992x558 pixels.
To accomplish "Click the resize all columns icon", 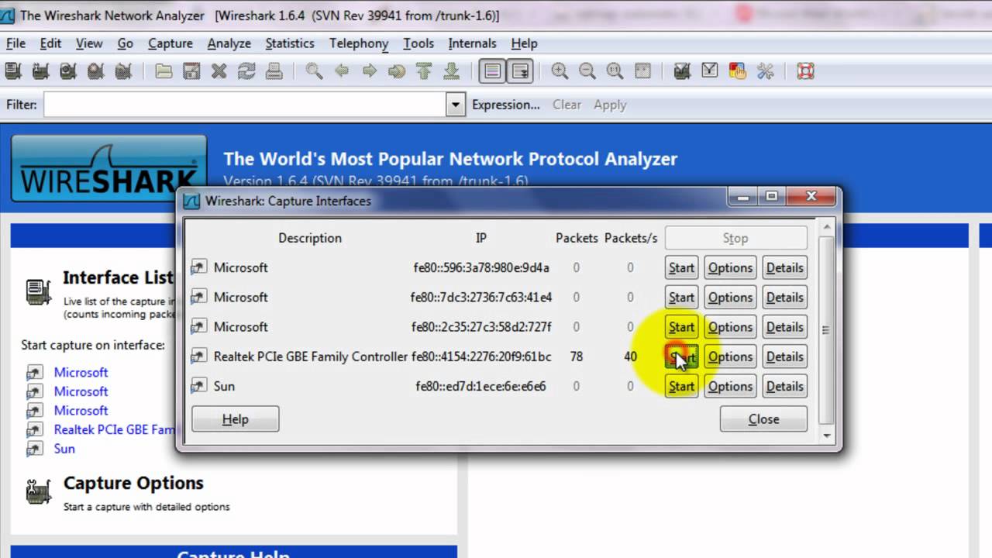I will (642, 71).
